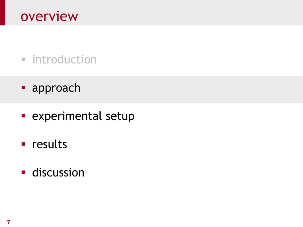Click the word 'setup'
Viewport: 303px width, 227px height.
point(120,117)
